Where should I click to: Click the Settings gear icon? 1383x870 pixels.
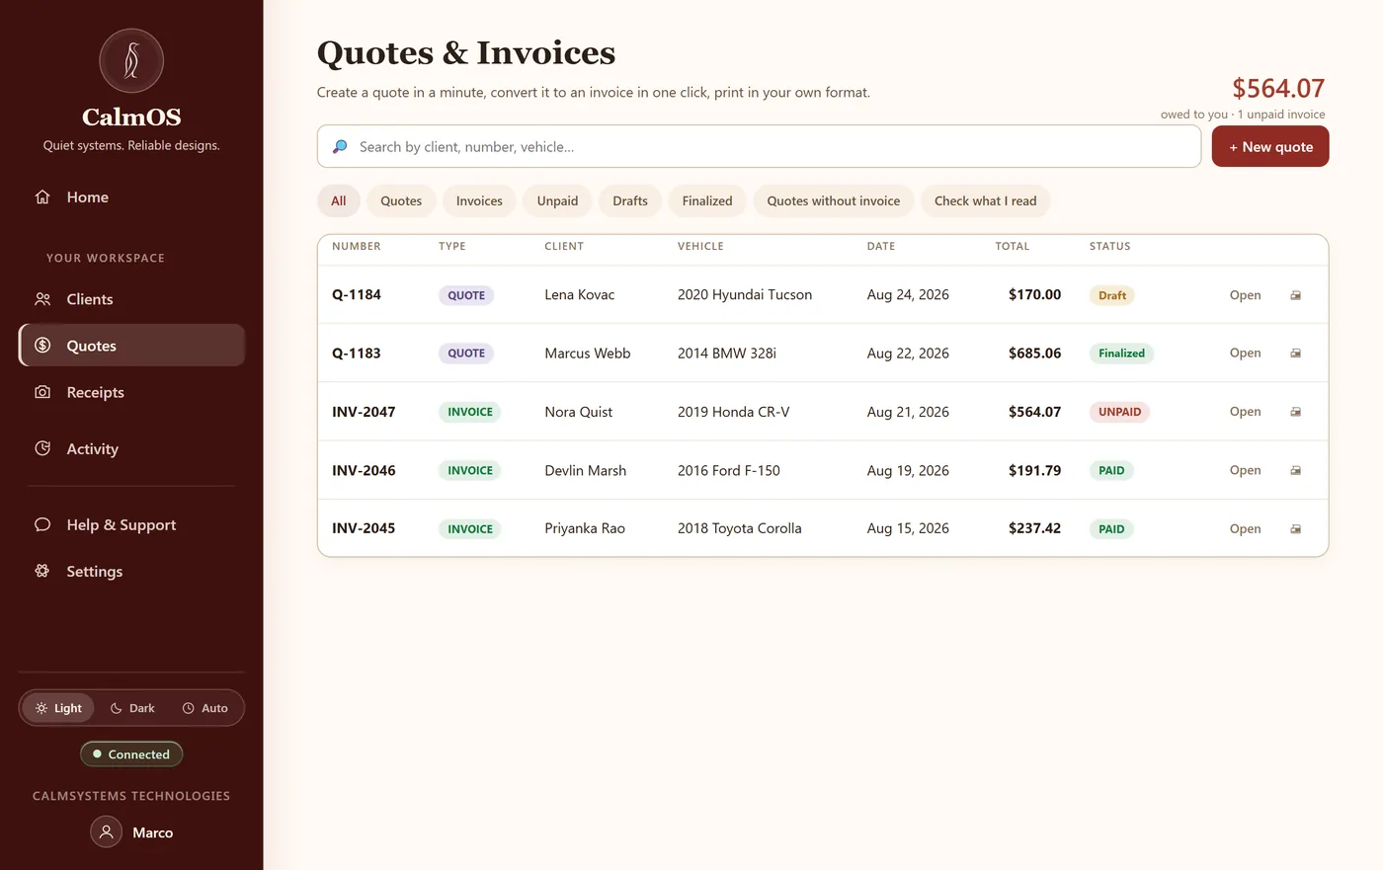coord(42,571)
